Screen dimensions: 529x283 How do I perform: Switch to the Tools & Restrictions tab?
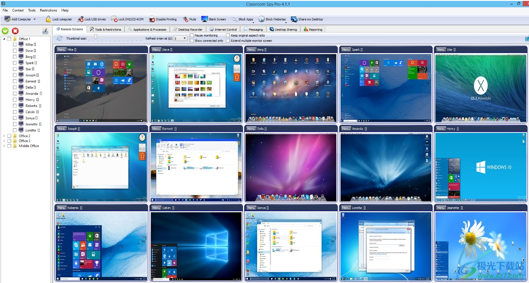point(105,29)
